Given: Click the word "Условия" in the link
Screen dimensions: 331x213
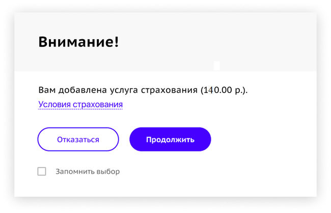Looking at the screenshot, I should [54, 105].
